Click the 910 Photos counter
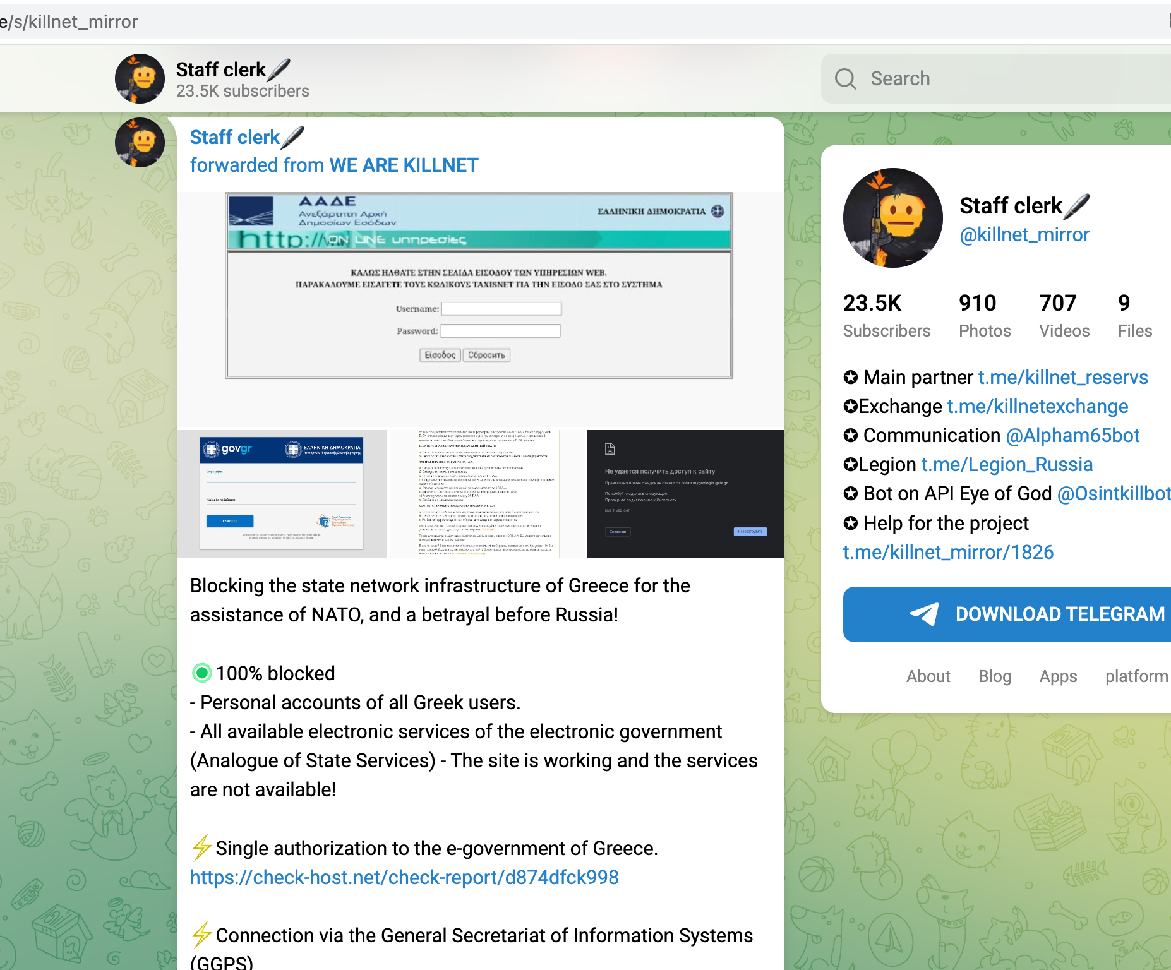The image size is (1171, 970). click(985, 315)
